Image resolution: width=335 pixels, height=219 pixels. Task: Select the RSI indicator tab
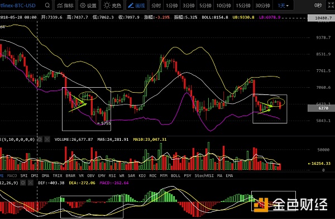[112, 176]
